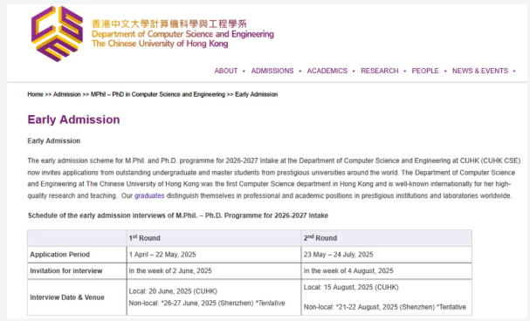Viewport: 530px width, 321px height.
Task: Click the Application Period row label
Action: click(x=60, y=255)
